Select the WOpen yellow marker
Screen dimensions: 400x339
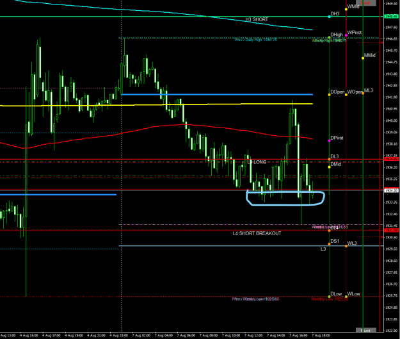coord(346,95)
